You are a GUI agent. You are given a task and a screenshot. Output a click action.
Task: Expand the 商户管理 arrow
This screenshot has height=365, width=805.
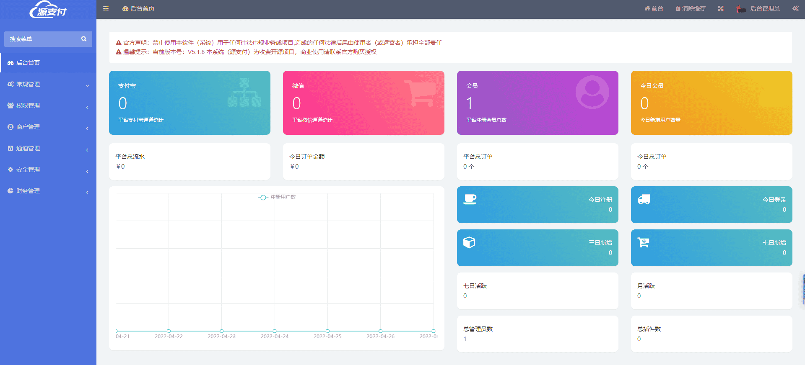(87, 129)
